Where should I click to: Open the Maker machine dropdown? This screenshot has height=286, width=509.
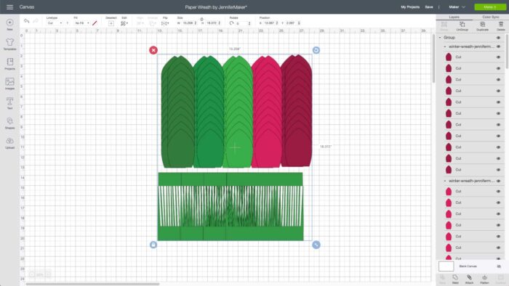457,7
